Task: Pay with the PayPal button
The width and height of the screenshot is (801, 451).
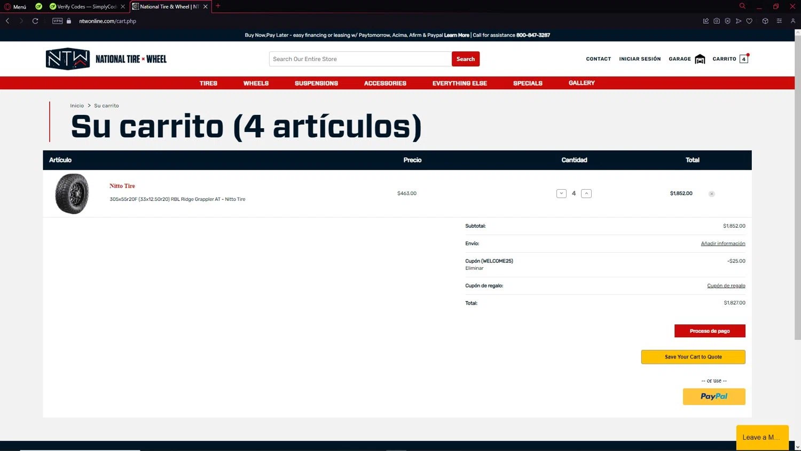Action: 714,396
